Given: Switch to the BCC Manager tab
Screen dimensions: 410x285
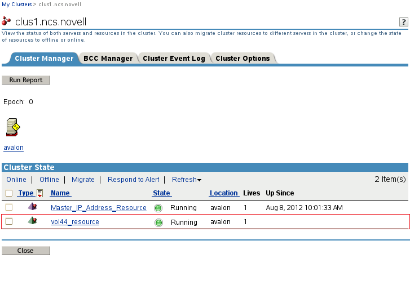Looking at the screenshot, I should coord(108,59).
